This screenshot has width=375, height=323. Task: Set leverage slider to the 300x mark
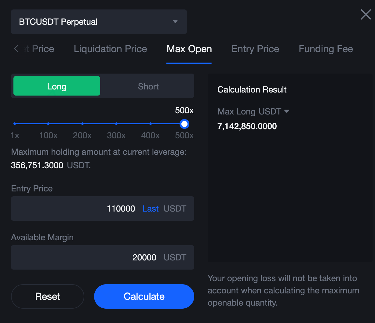[116, 124]
